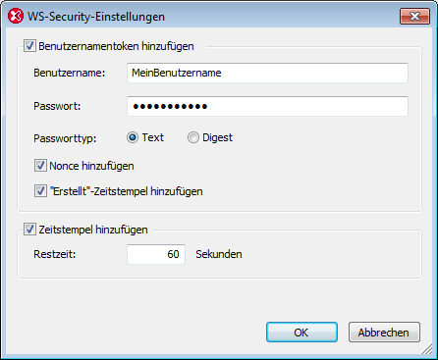Click the Zeitstempel hinzufügen label

click(93, 230)
